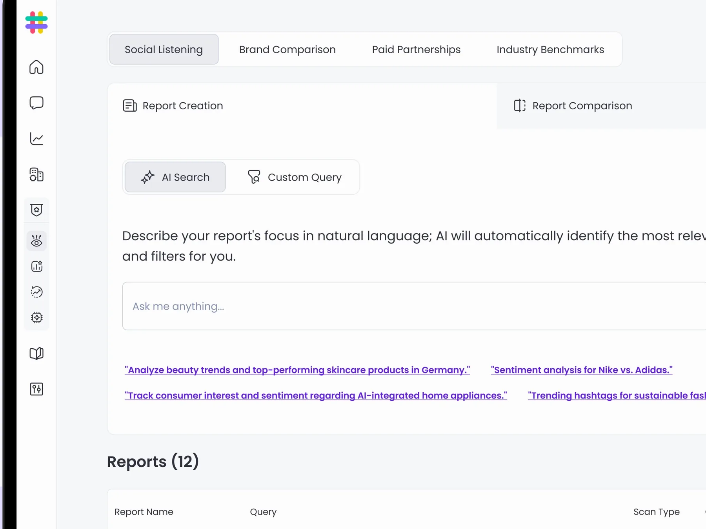Viewport: 706px width, 529px height.
Task: Open the circular trend arrow icon
Action: click(x=36, y=292)
